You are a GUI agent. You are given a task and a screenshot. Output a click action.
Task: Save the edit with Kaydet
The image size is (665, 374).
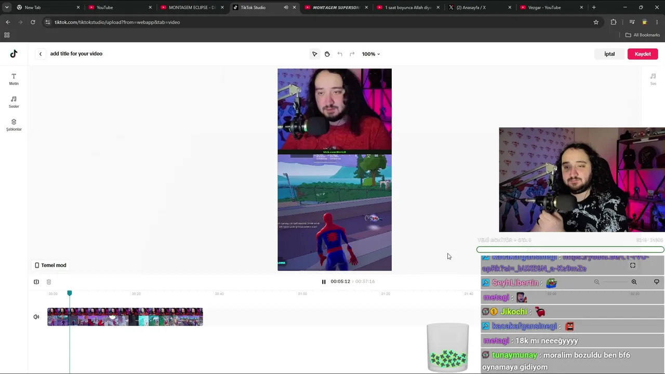643,54
